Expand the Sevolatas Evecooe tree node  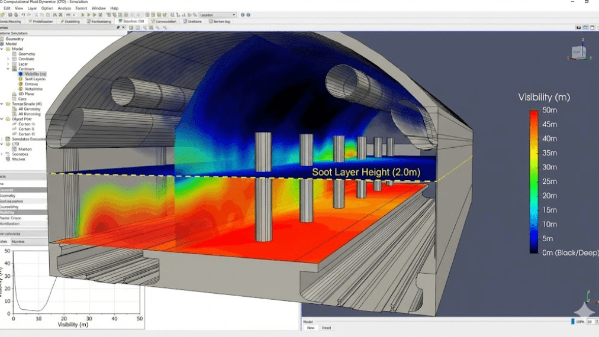(x=2, y=140)
